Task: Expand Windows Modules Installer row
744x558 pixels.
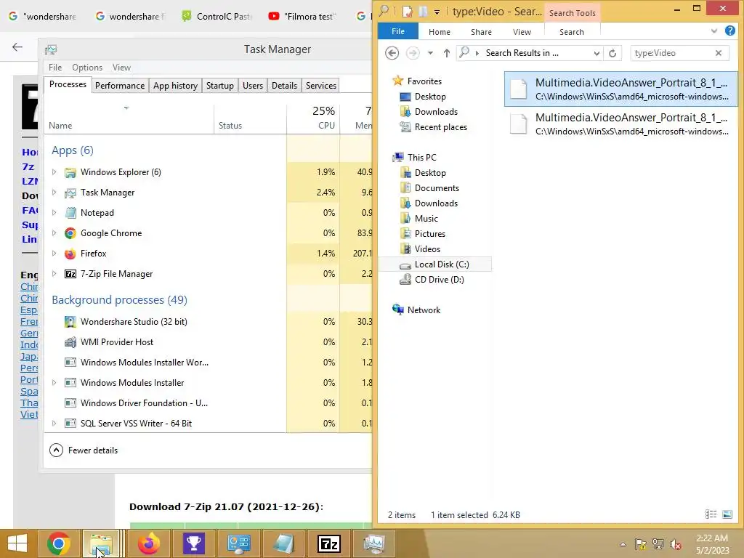Action: 54,382
